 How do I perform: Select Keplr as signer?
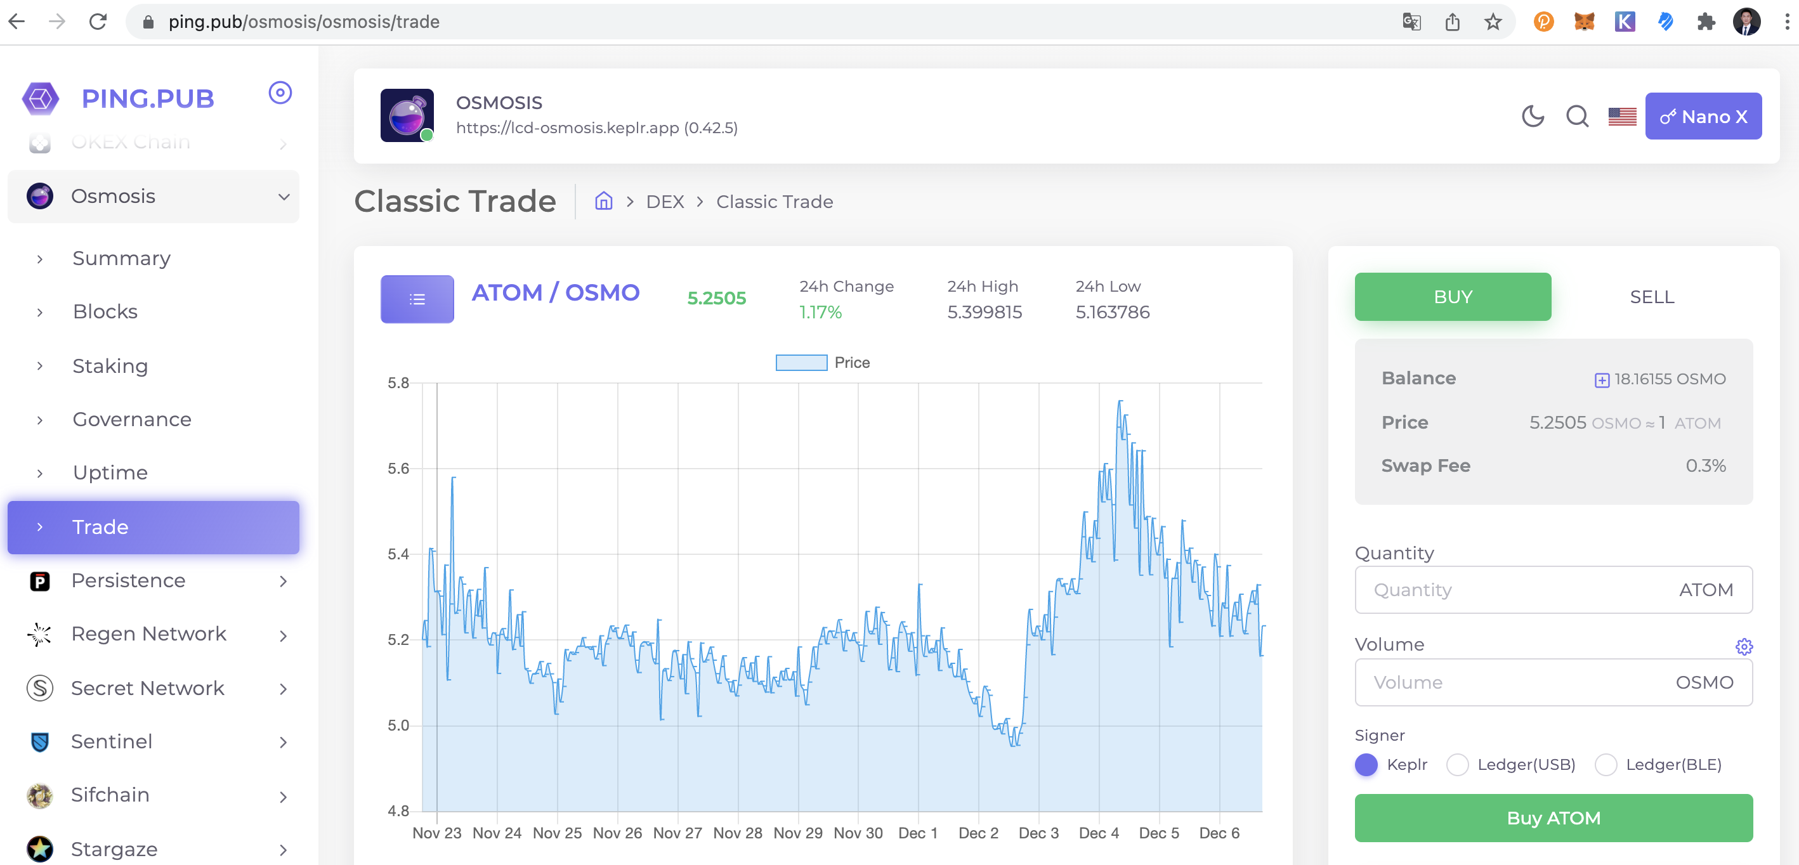1366,764
